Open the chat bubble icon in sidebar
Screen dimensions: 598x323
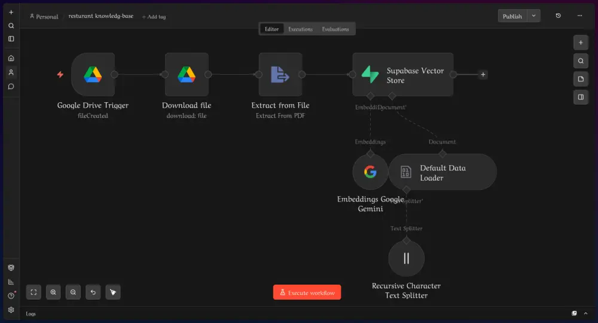click(x=11, y=87)
